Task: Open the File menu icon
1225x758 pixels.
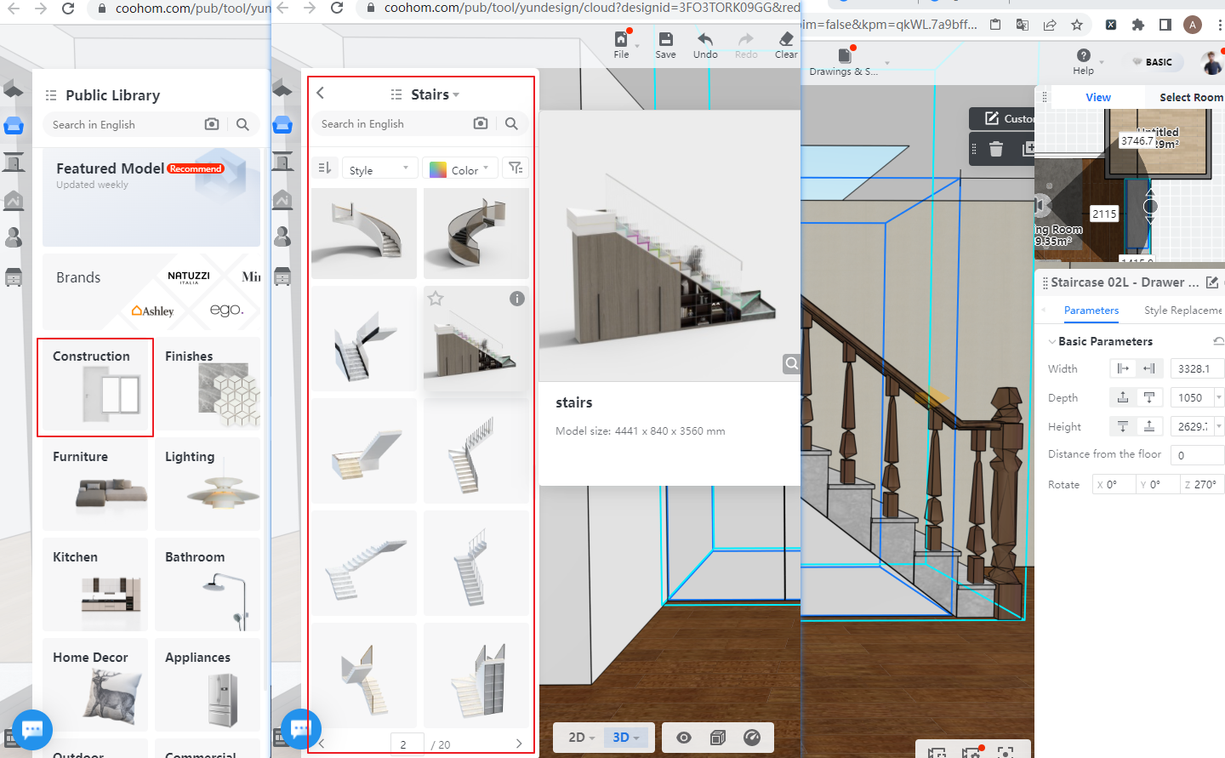Action: click(x=621, y=40)
